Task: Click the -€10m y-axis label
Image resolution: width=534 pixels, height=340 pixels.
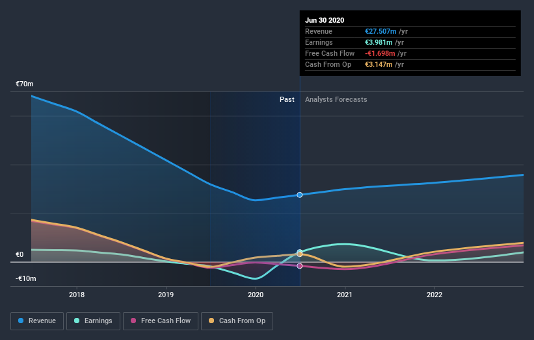Action: click(25, 278)
